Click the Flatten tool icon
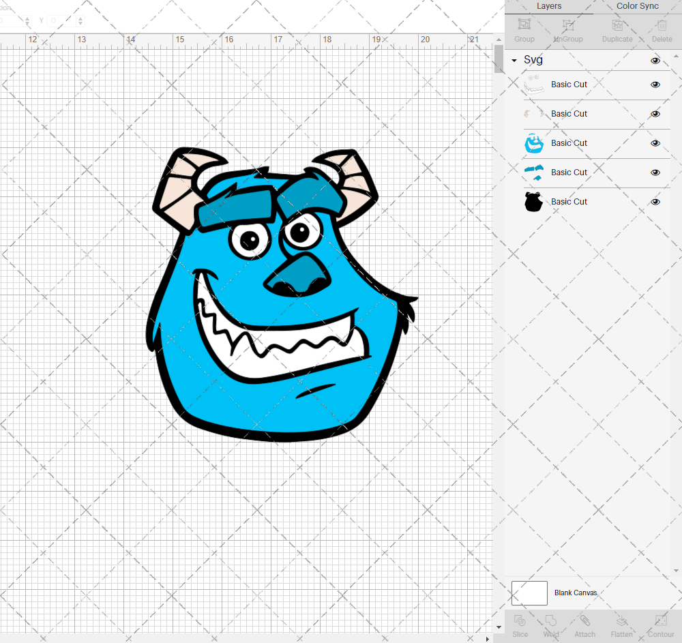This screenshot has height=643, width=682. click(x=621, y=620)
